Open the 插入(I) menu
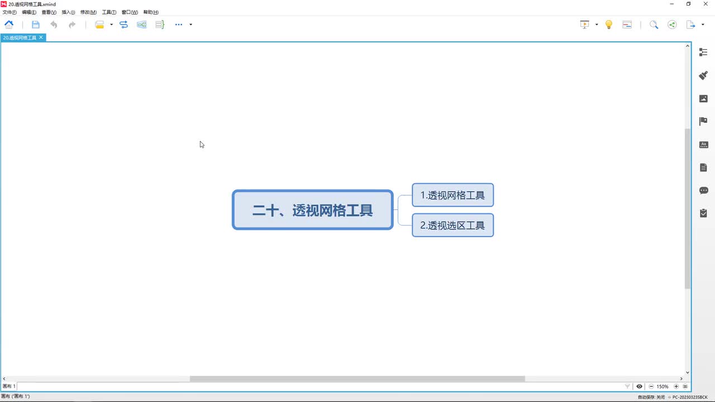The image size is (715, 402). (68, 12)
